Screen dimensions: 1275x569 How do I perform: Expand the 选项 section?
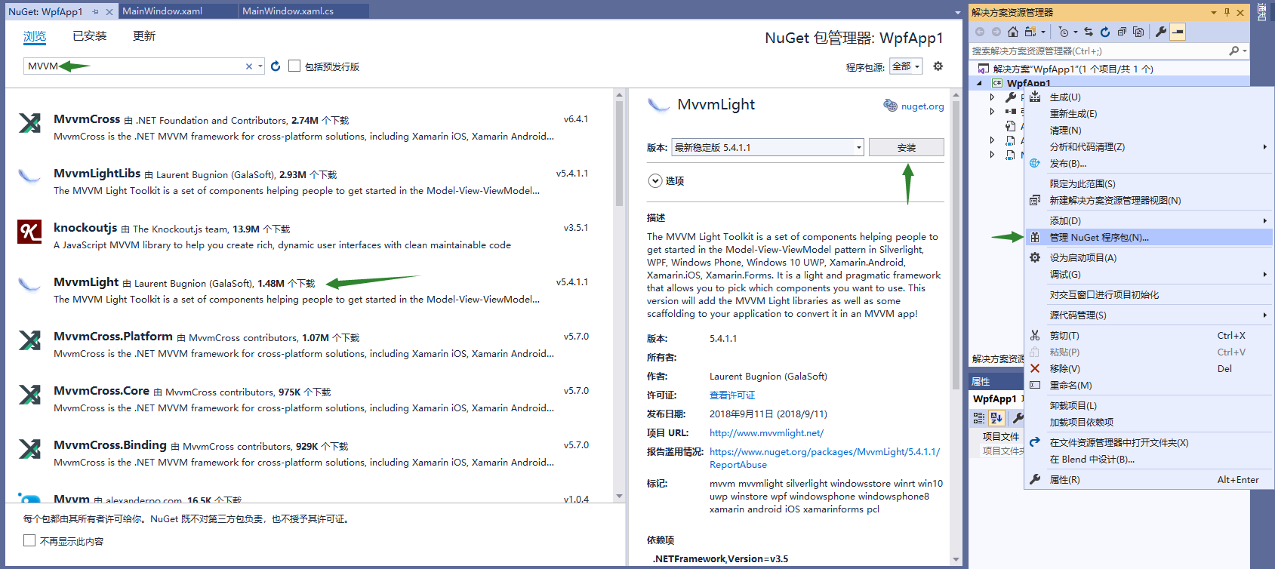click(x=654, y=180)
